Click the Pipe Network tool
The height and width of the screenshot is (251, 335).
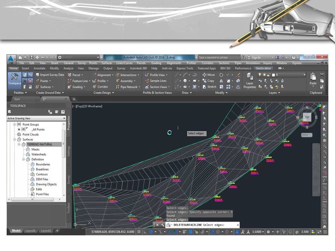pyautogui.click(x=127, y=87)
